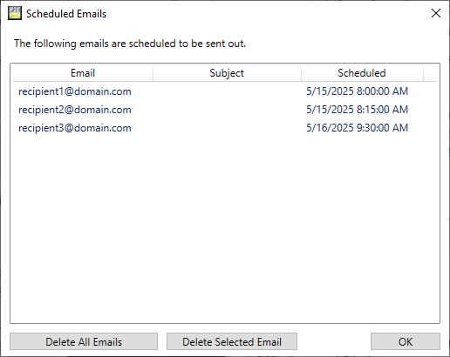Click the Delete All Emails button
This screenshot has width=450, height=357.
point(84,341)
